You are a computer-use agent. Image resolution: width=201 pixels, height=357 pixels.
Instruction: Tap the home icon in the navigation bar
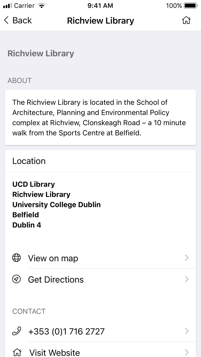pos(186,20)
